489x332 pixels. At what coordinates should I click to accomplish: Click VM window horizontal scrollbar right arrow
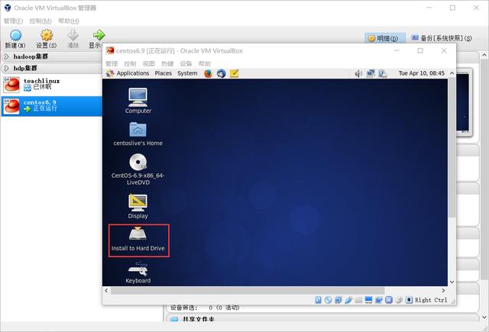coord(443,290)
